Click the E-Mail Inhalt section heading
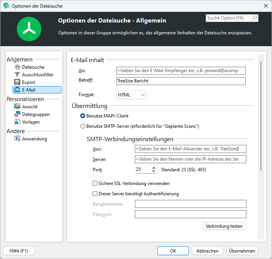272x259 pixels. point(87,60)
